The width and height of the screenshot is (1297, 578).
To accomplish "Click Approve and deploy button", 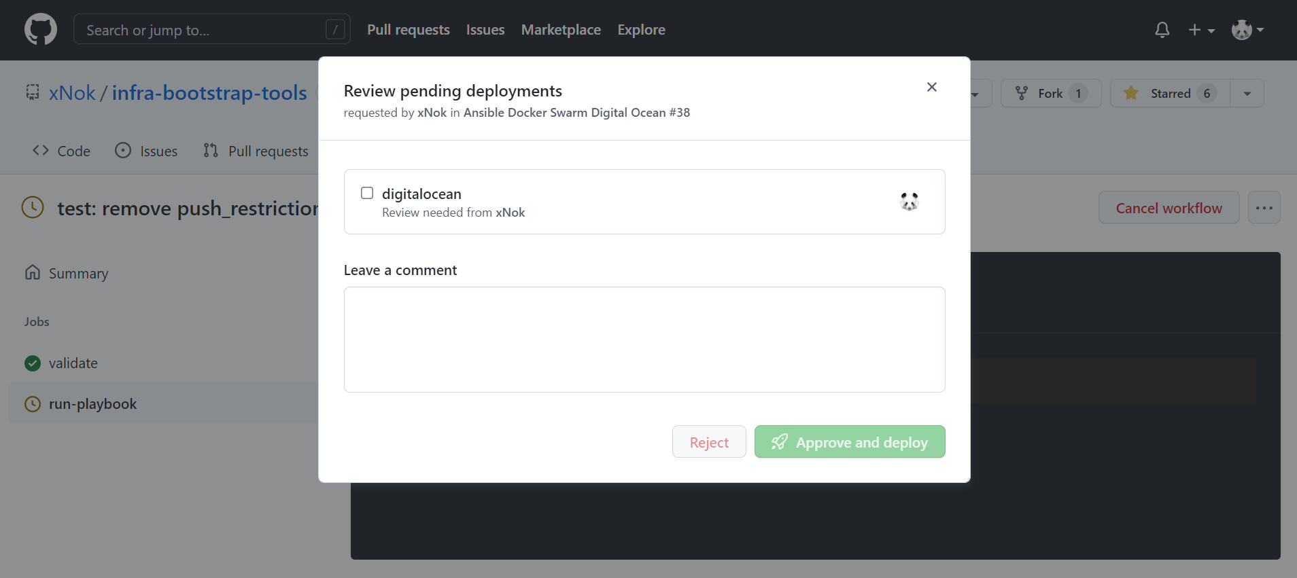I will tap(850, 442).
